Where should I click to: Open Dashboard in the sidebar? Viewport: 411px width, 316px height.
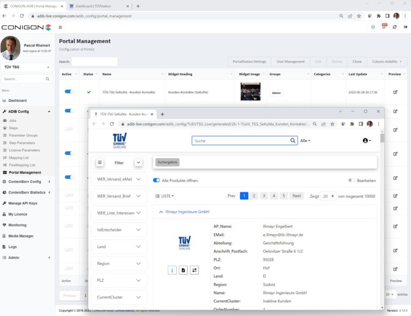17,101
